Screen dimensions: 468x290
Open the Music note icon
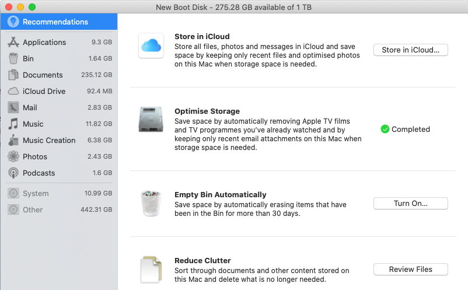(13, 124)
